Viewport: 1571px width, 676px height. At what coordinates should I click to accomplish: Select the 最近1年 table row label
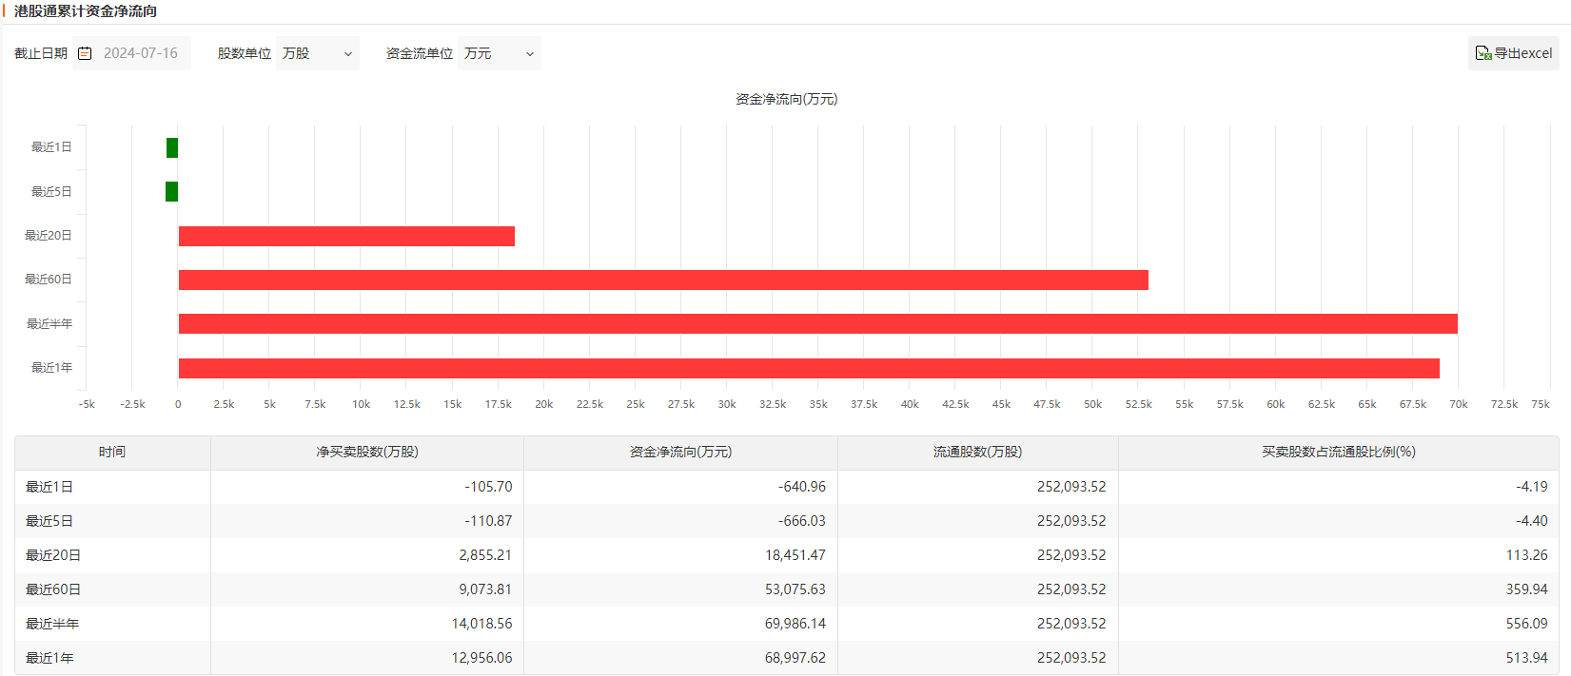[x=49, y=658]
